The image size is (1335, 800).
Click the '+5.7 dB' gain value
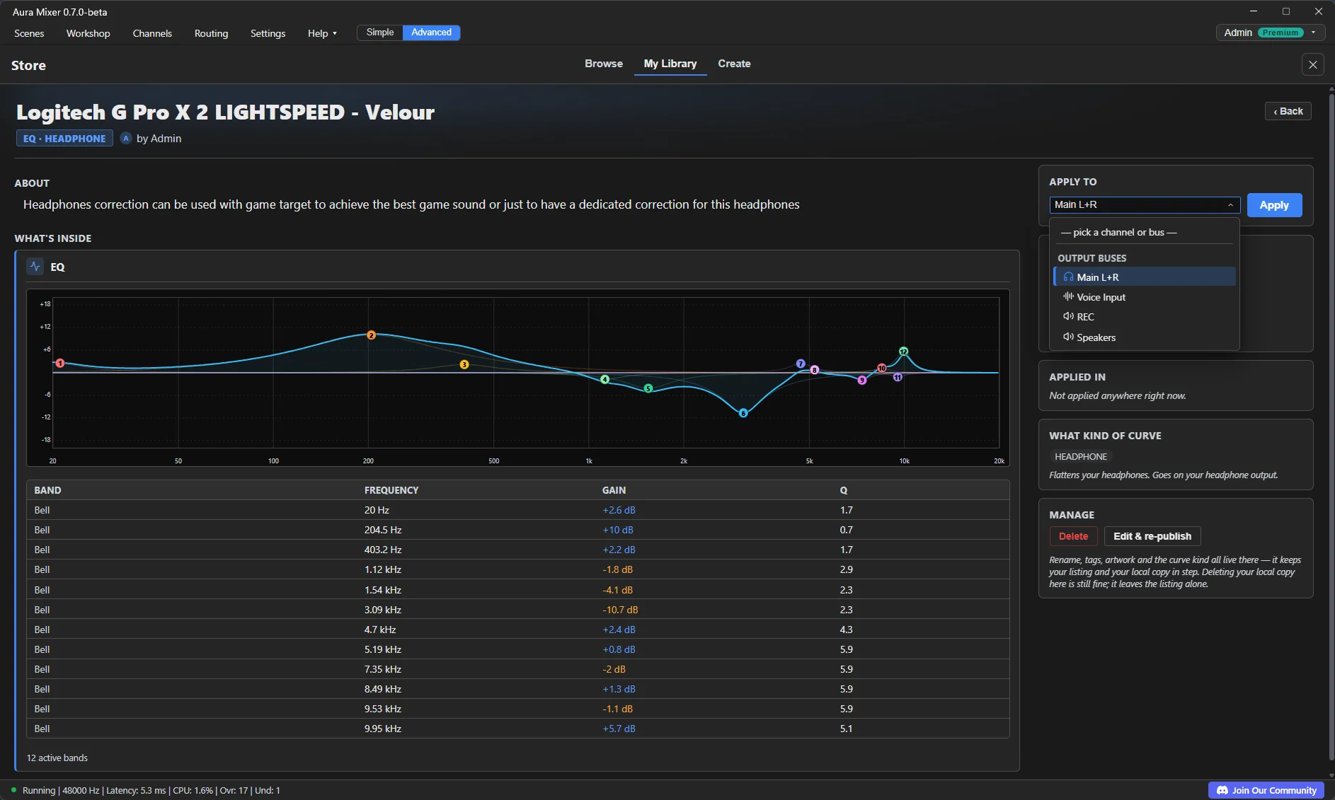619,729
